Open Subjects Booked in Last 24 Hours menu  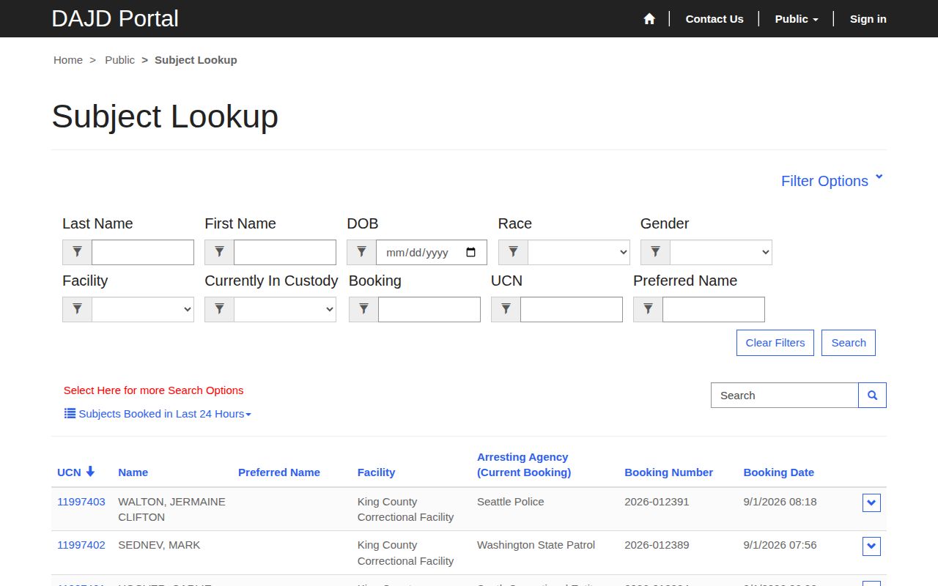(158, 414)
